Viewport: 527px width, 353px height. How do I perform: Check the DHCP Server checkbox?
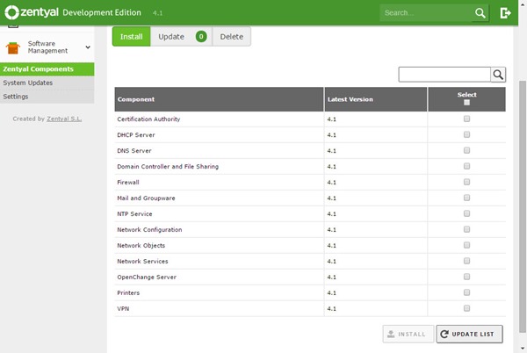[466, 134]
